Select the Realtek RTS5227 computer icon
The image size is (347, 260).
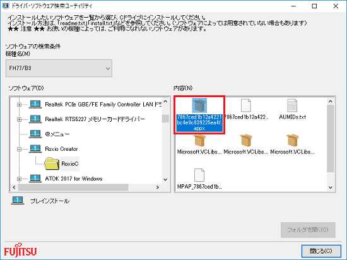(35, 119)
